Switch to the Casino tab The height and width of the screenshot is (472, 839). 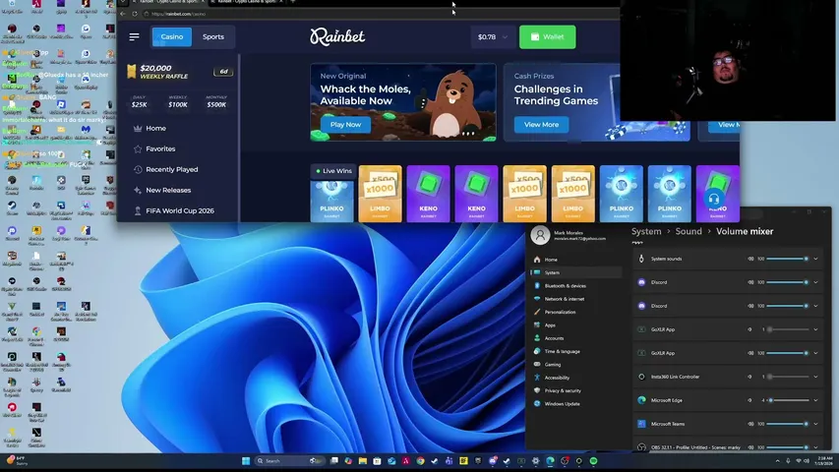click(x=172, y=37)
